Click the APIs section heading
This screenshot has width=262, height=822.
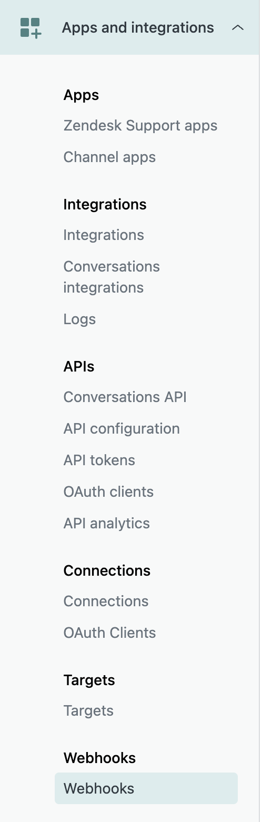(79, 366)
